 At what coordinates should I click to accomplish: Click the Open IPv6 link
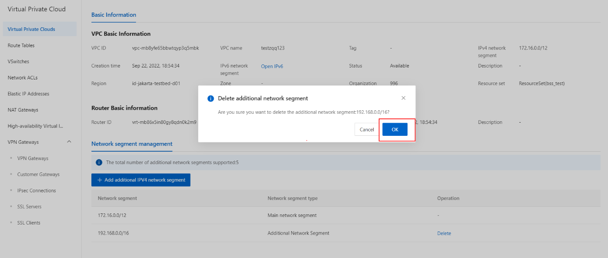click(x=272, y=67)
